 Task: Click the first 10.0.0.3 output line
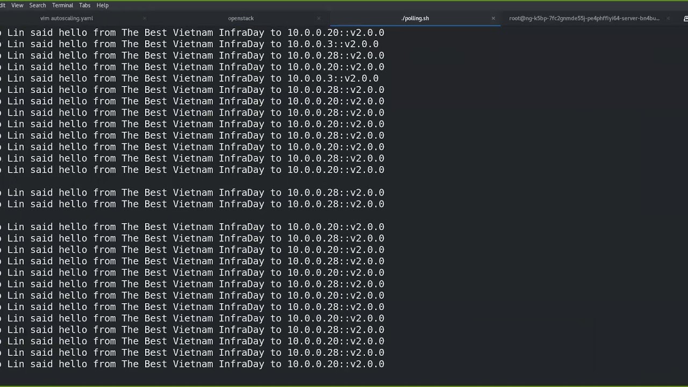point(192,44)
